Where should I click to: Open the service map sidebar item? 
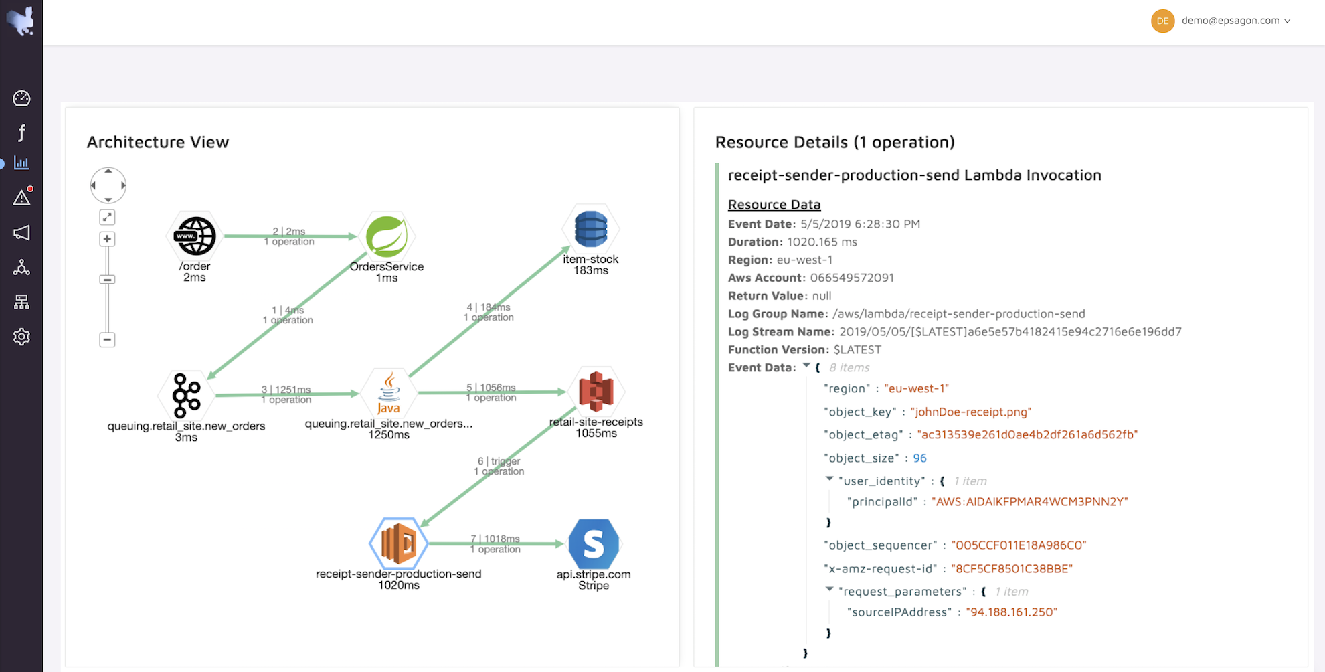point(21,268)
